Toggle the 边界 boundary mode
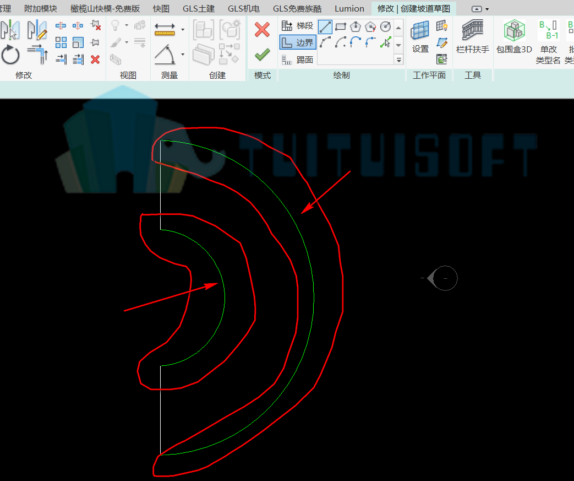This screenshot has height=481, width=574. coord(298,42)
